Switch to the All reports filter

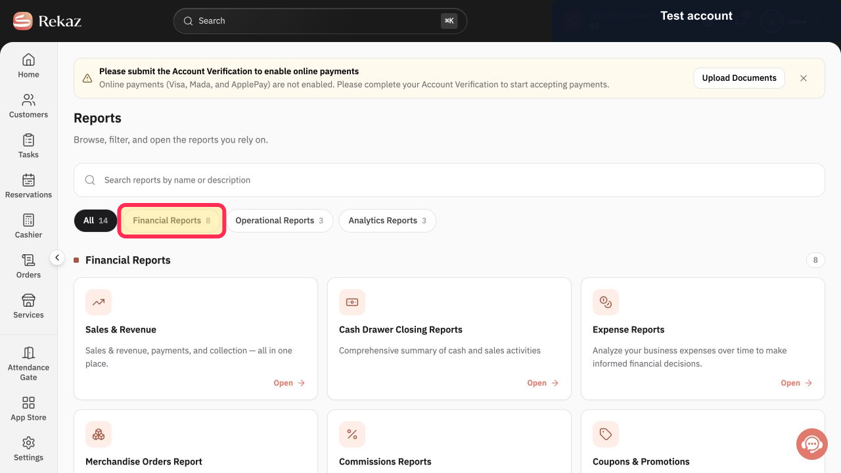95,221
